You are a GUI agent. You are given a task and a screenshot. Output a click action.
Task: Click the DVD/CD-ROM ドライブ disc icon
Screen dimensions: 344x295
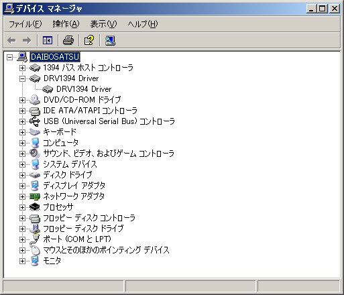coord(35,100)
